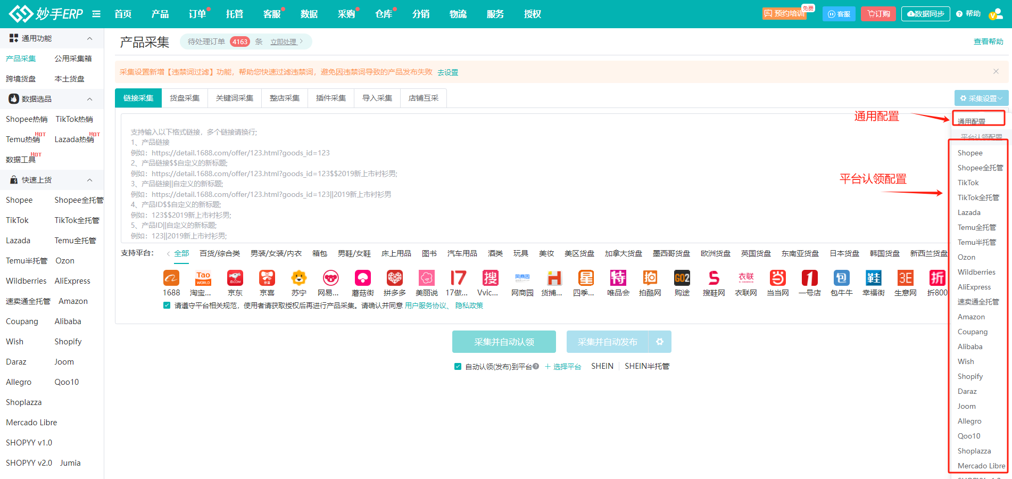Select the 衣联网 platform icon
1012x479 pixels.
(x=746, y=278)
